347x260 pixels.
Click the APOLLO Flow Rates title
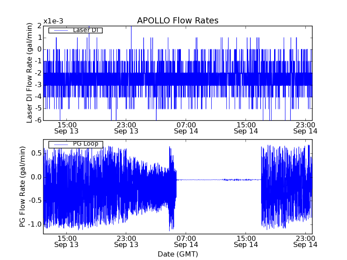point(178,20)
